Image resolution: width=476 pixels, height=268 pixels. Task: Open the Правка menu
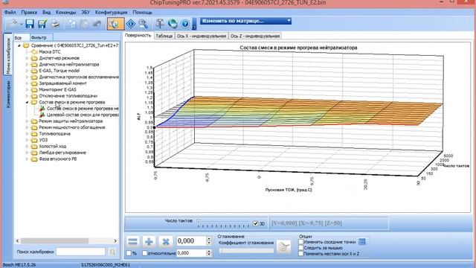click(x=29, y=13)
